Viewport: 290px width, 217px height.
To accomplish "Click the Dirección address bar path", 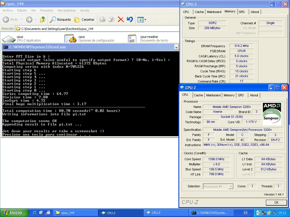I will click(x=97, y=29).
